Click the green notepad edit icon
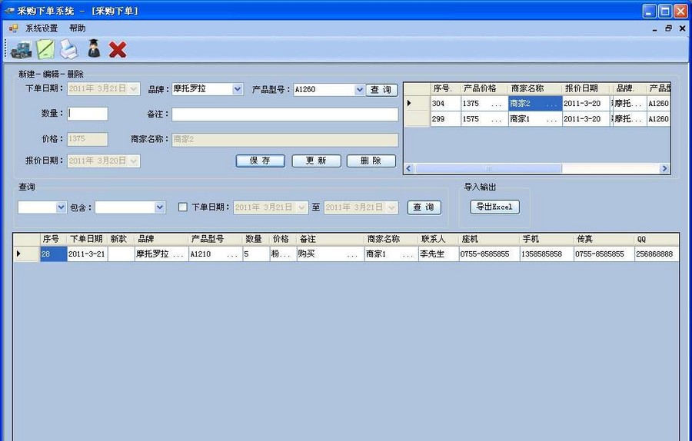Viewport: 692px width, 441px height. pyautogui.click(x=45, y=50)
